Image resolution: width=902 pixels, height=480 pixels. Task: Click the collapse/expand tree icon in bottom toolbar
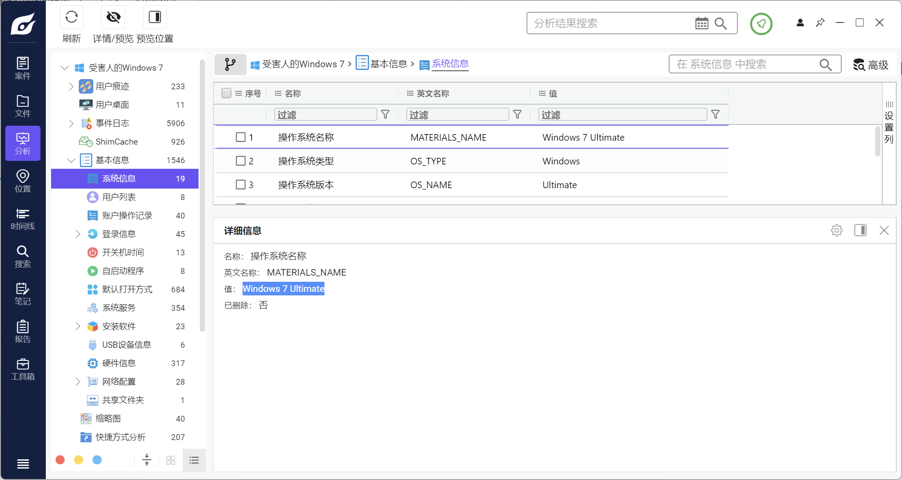click(x=147, y=460)
